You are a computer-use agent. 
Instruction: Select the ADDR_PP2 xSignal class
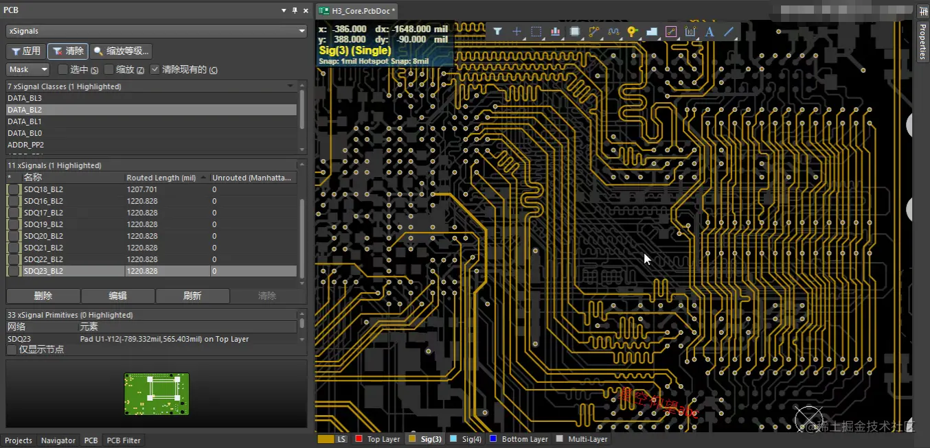(x=151, y=145)
